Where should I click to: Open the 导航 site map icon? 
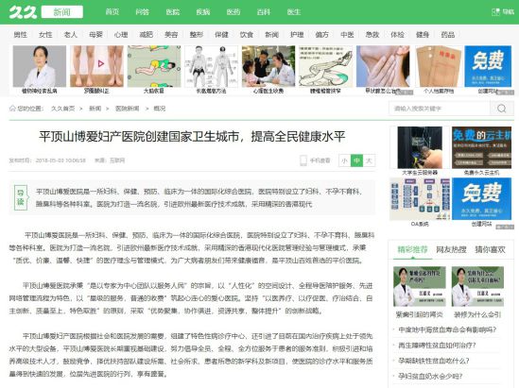point(495,12)
